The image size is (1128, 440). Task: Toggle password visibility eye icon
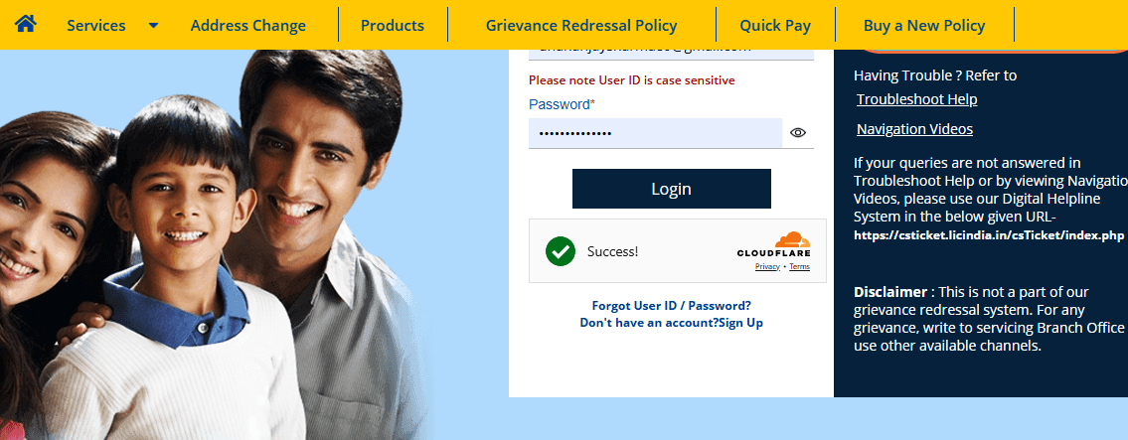click(x=798, y=132)
